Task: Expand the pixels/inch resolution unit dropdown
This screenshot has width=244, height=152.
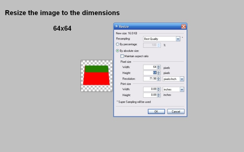Action: [x=182, y=79]
